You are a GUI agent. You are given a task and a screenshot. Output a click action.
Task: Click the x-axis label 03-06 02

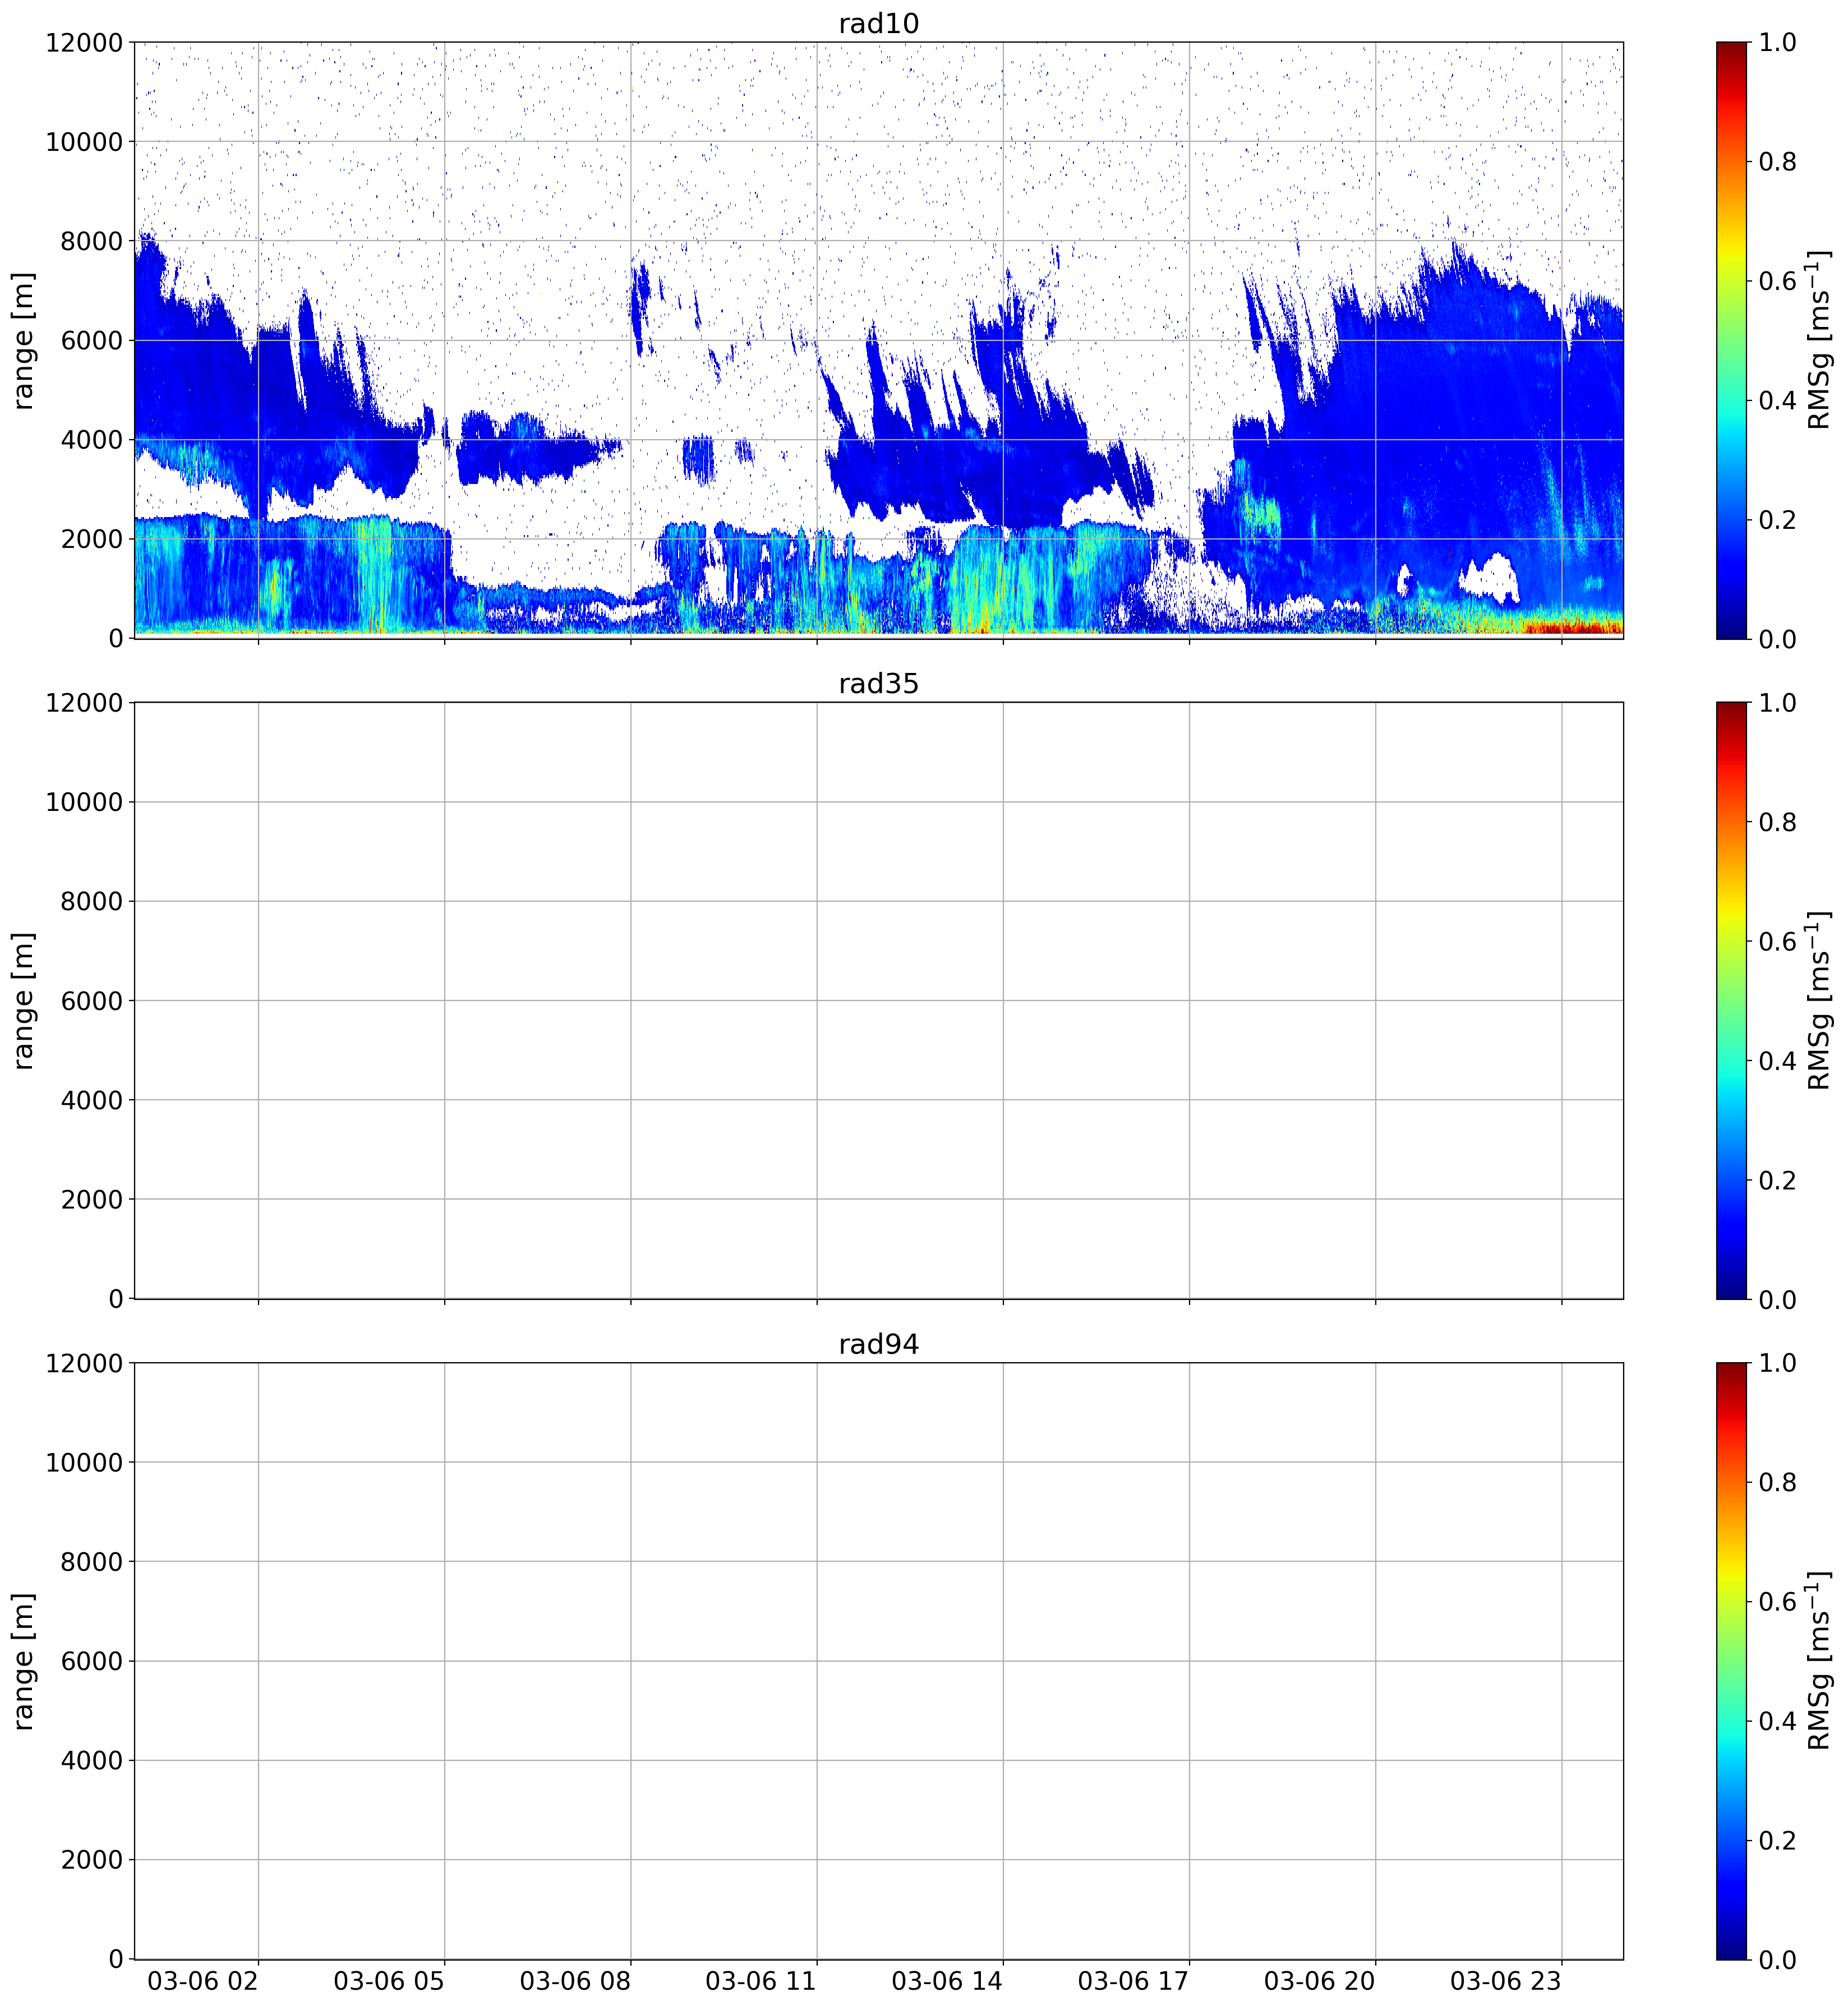click(x=203, y=1981)
